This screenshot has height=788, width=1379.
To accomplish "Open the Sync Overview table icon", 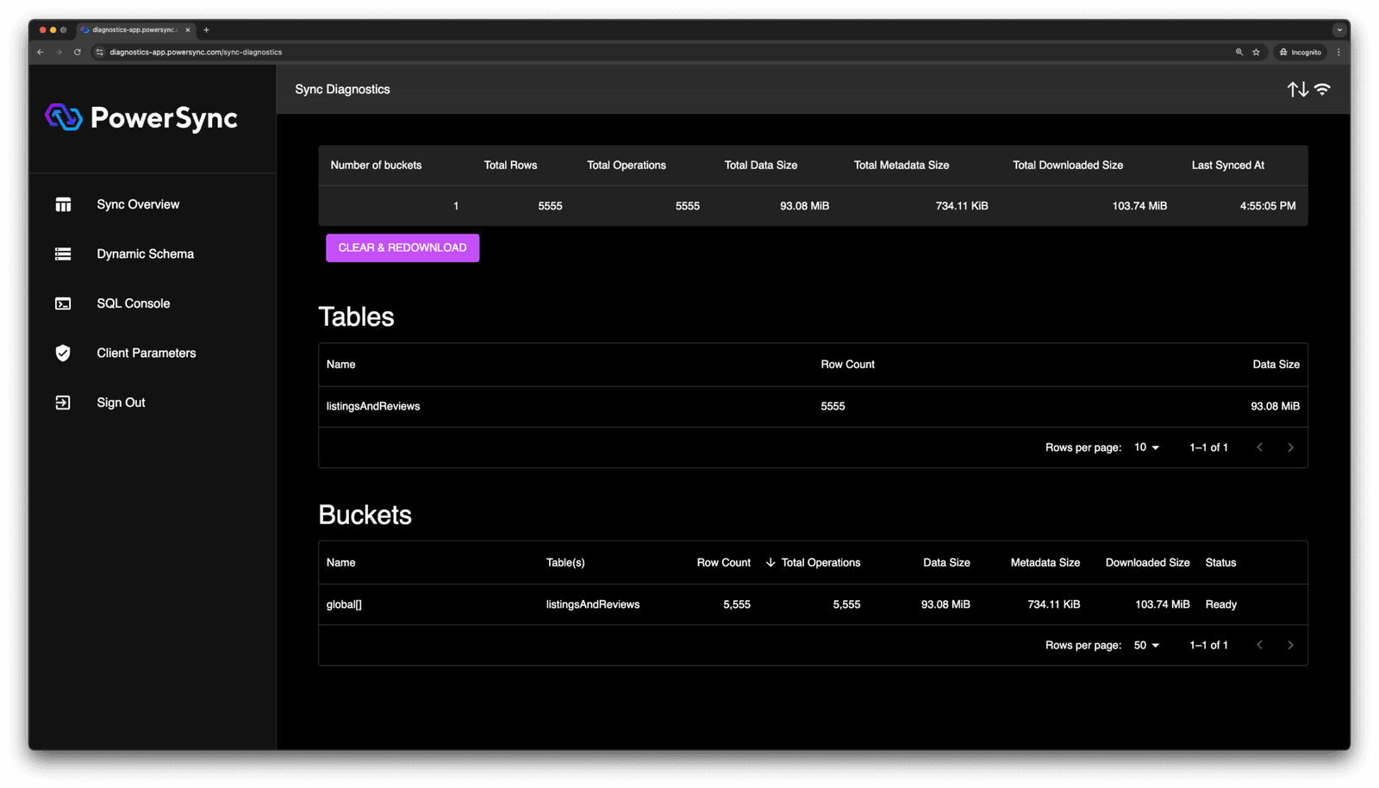I will point(63,204).
